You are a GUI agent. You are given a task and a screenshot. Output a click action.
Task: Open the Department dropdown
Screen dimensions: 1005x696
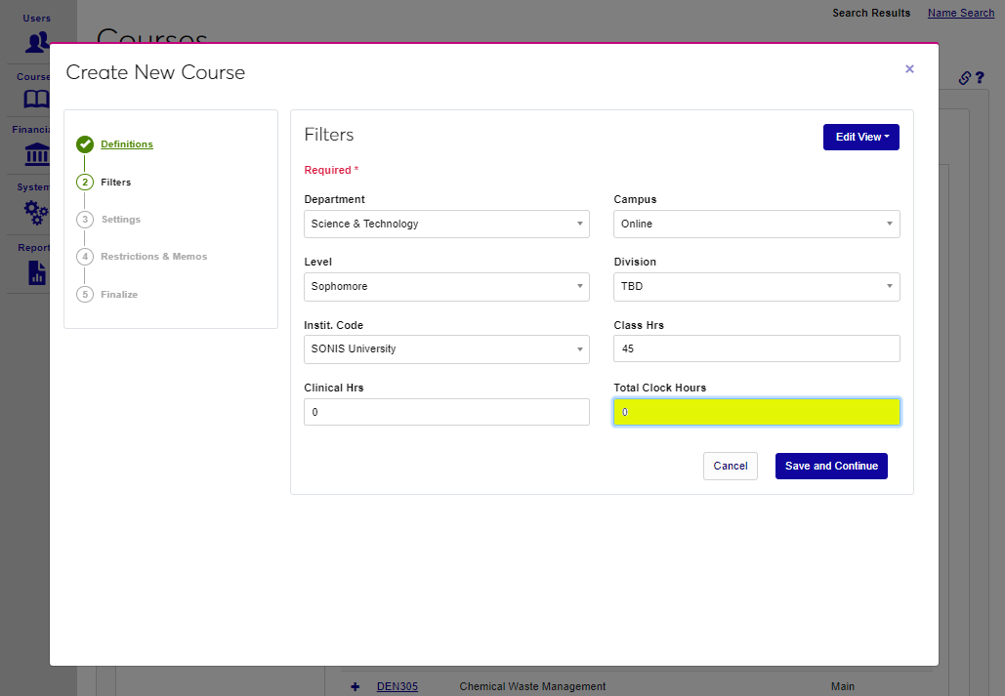pos(446,225)
